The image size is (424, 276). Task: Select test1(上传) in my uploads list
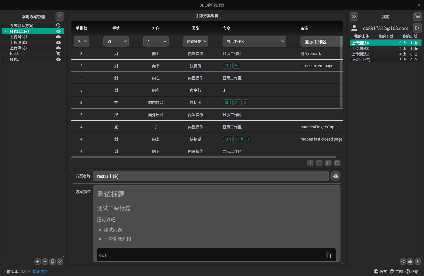click(386, 60)
